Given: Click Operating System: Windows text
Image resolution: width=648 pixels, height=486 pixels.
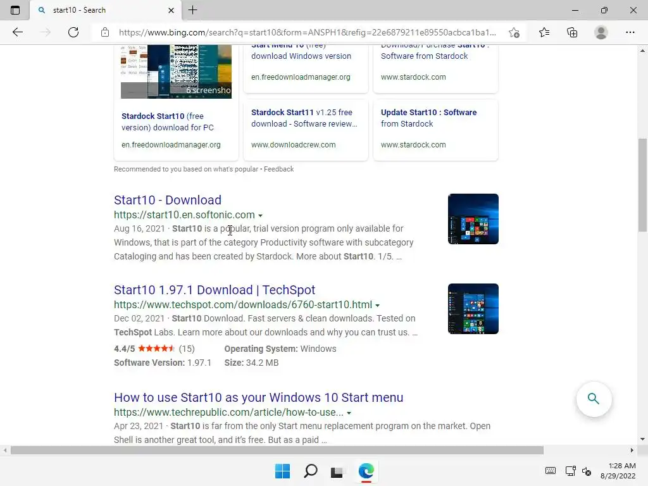Looking at the screenshot, I should 280,349.
